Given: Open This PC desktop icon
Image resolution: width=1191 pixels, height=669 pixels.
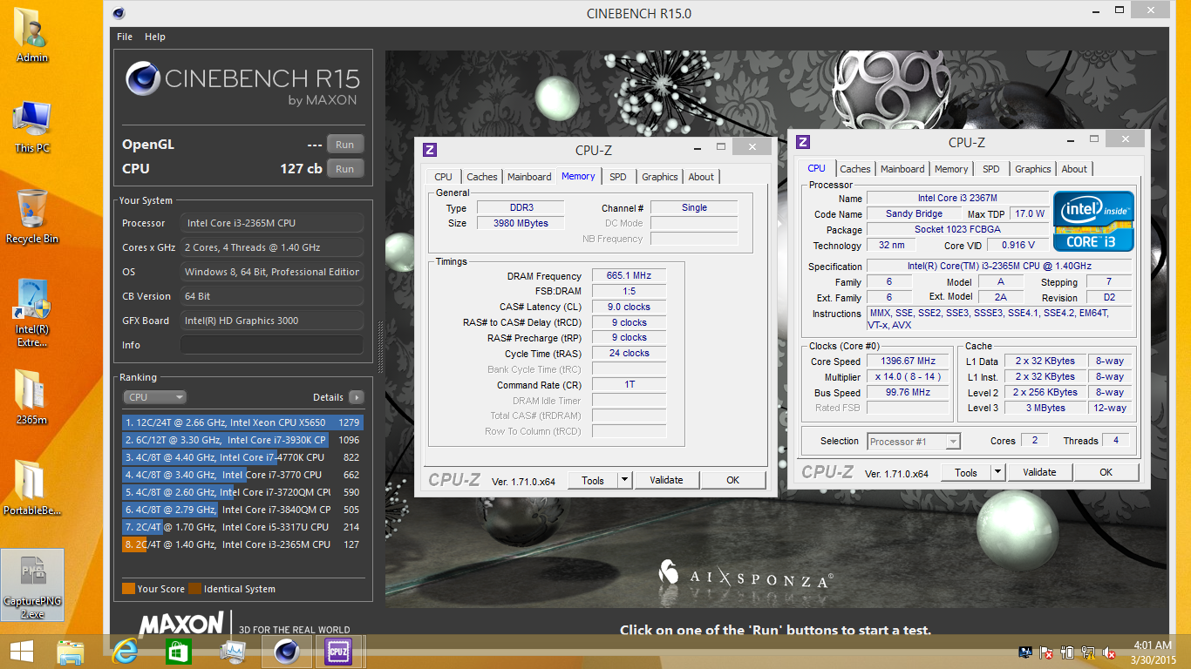Looking at the screenshot, I should click(32, 126).
